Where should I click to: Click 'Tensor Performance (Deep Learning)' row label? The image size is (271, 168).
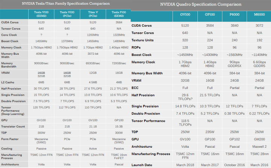tap(13, 111)
